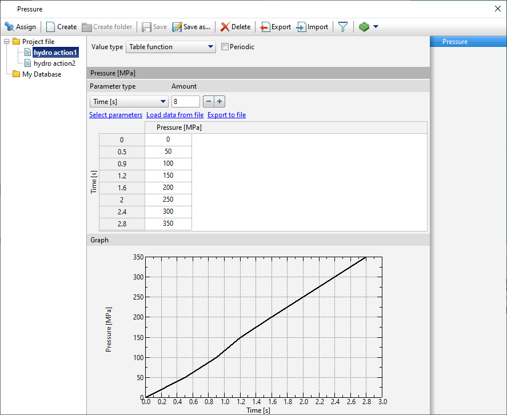Collapse the Project file tree node
Image resolution: width=507 pixels, height=415 pixels.
7,42
